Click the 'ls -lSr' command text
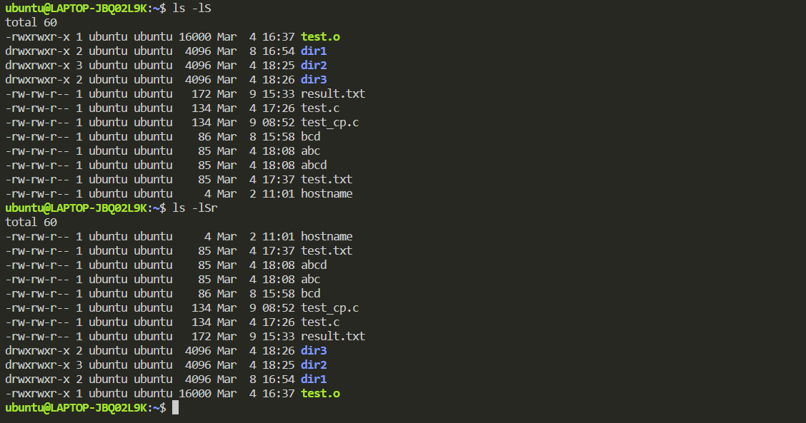This screenshot has height=423, width=806. click(195, 208)
